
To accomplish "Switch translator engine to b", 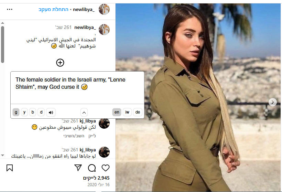I will 33,112.
